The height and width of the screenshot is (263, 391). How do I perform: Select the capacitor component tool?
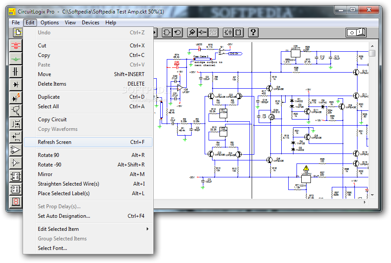pos(16,72)
